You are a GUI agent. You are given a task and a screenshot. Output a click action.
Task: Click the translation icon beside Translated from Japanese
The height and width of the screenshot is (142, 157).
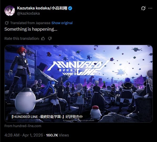tap(7, 23)
